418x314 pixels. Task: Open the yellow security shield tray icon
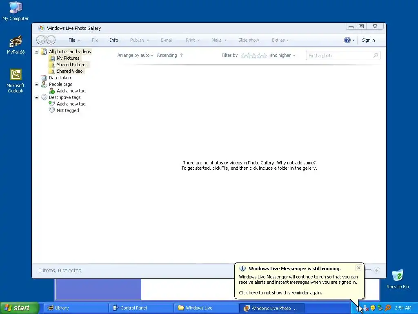tap(373, 308)
